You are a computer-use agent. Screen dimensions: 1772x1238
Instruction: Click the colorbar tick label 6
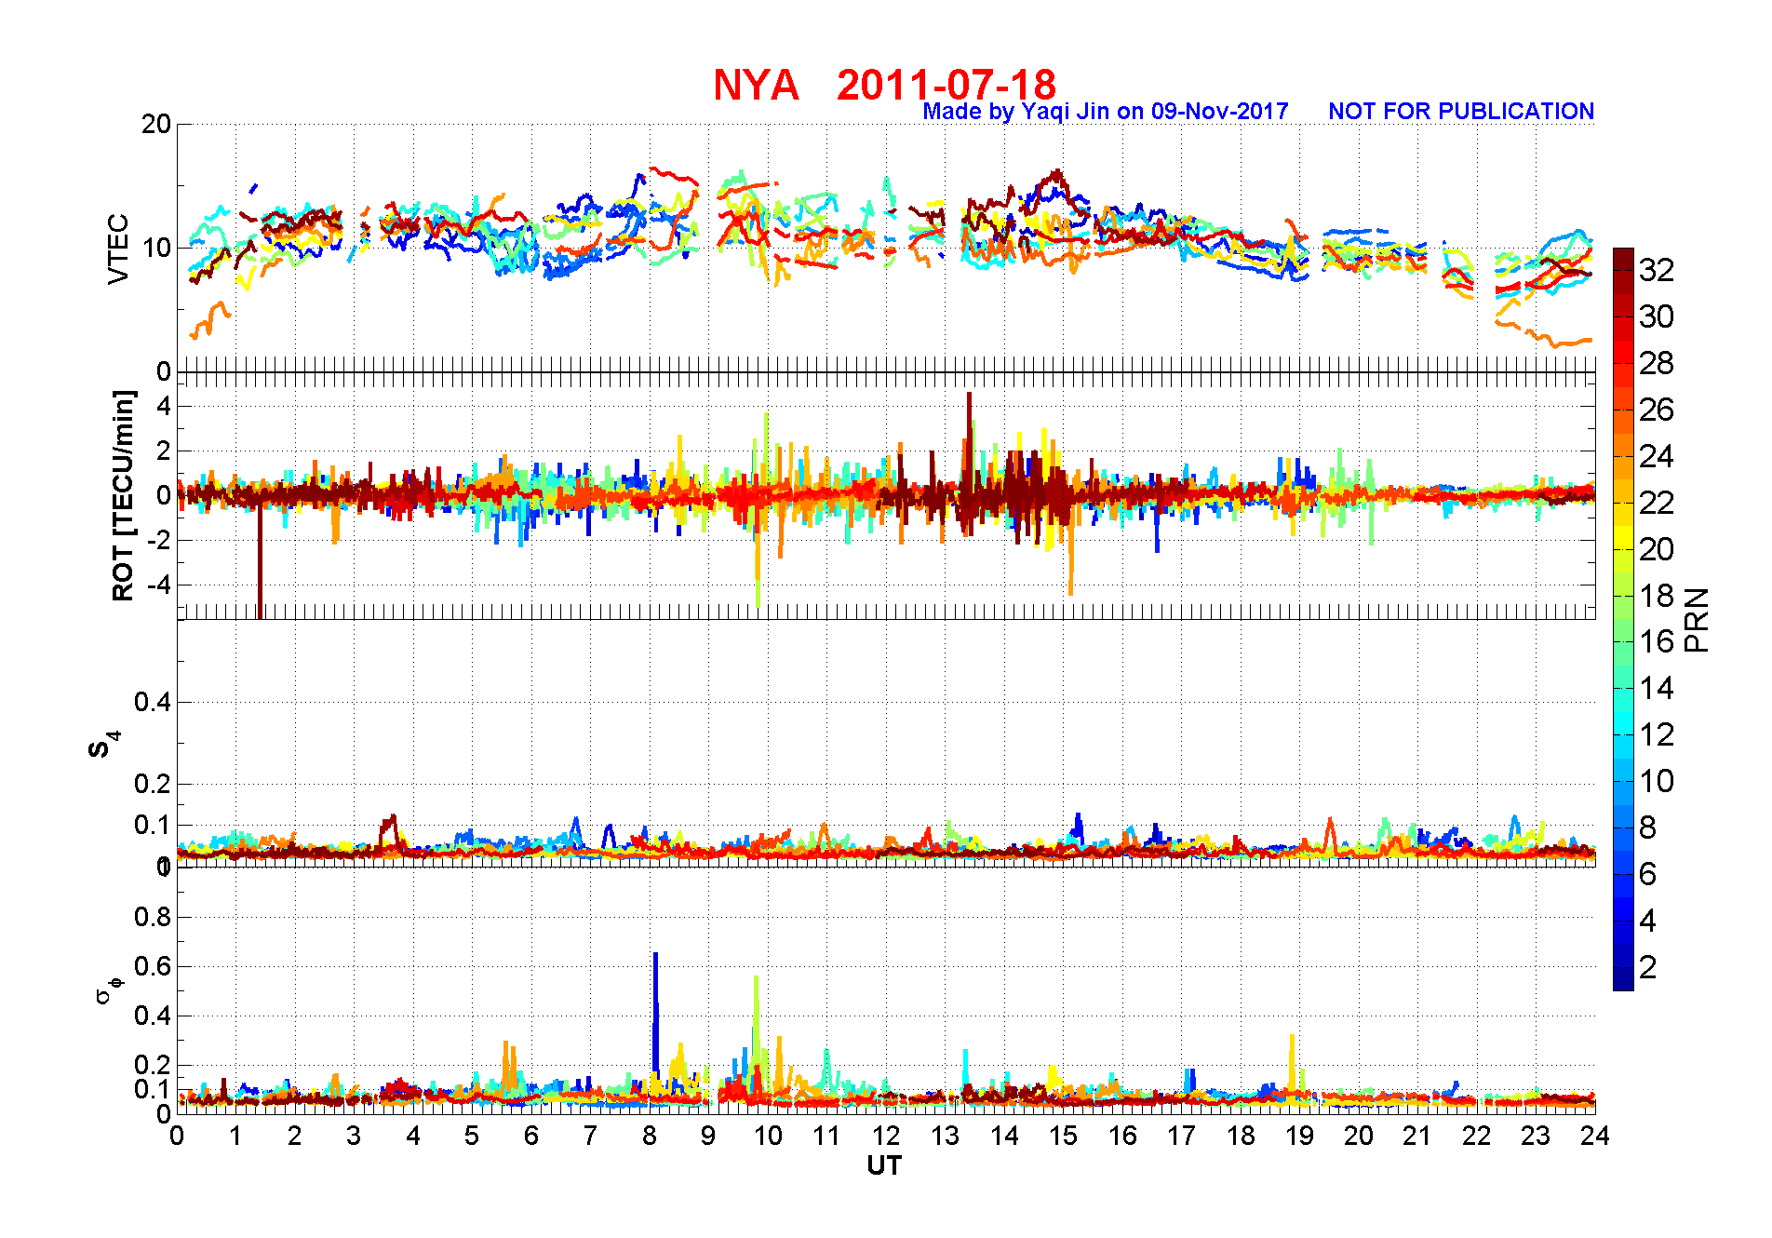point(1647,874)
